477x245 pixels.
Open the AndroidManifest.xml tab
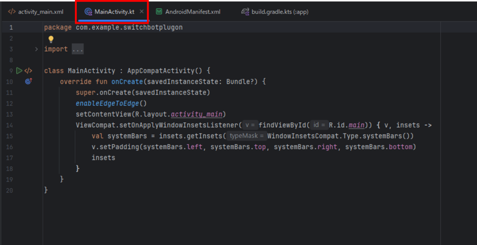coord(192,12)
